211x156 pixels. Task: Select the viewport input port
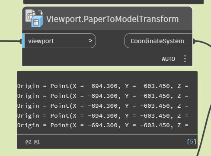pyautogui.click(x=59, y=41)
